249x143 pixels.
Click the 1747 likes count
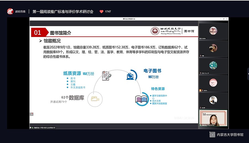pos(108,11)
